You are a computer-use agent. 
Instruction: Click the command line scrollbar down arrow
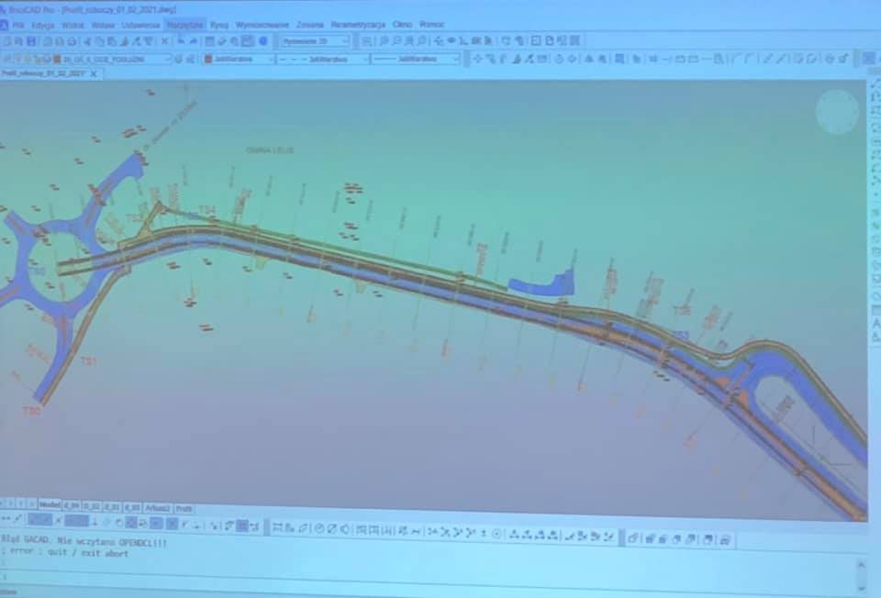860,586
